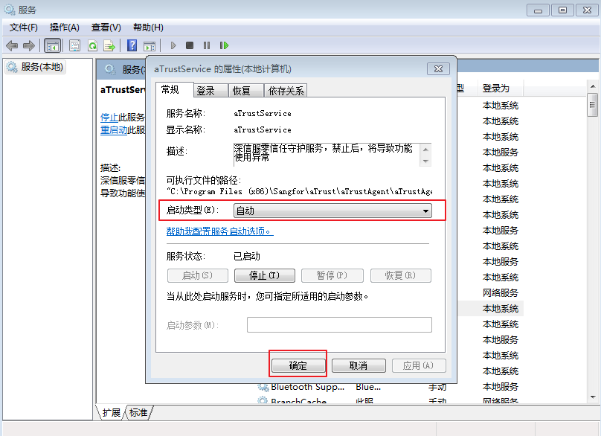Screen dimensions: 601x436
Task: Click the 停止(T) button in dialog
Action: click(264, 275)
